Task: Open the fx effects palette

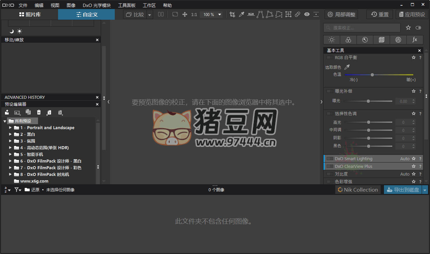Action: coord(415,40)
